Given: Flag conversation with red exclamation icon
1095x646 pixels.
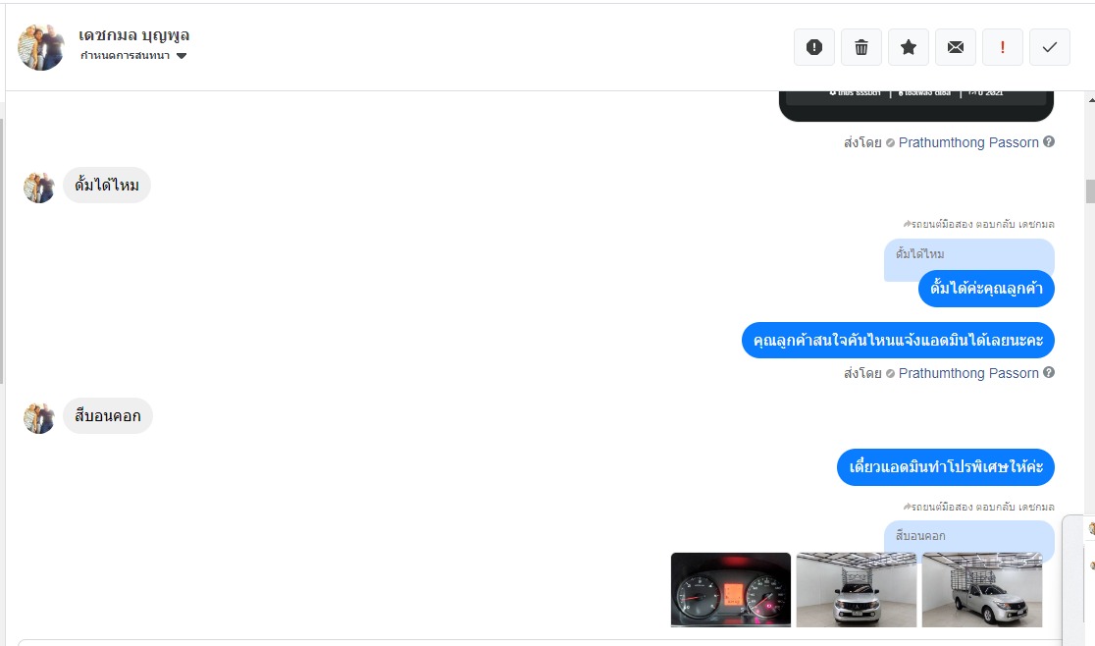Looking at the screenshot, I should tap(1003, 47).
